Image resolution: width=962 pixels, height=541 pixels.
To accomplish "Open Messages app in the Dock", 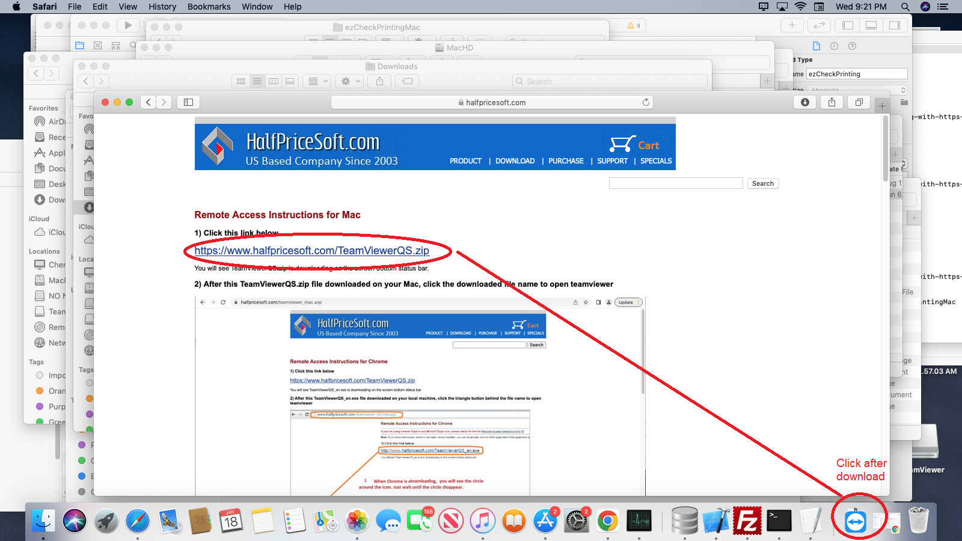I will click(x=388, y=521).
